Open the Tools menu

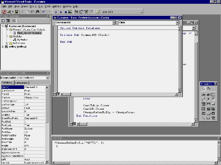pyautogui.click(x=48, y=6)
